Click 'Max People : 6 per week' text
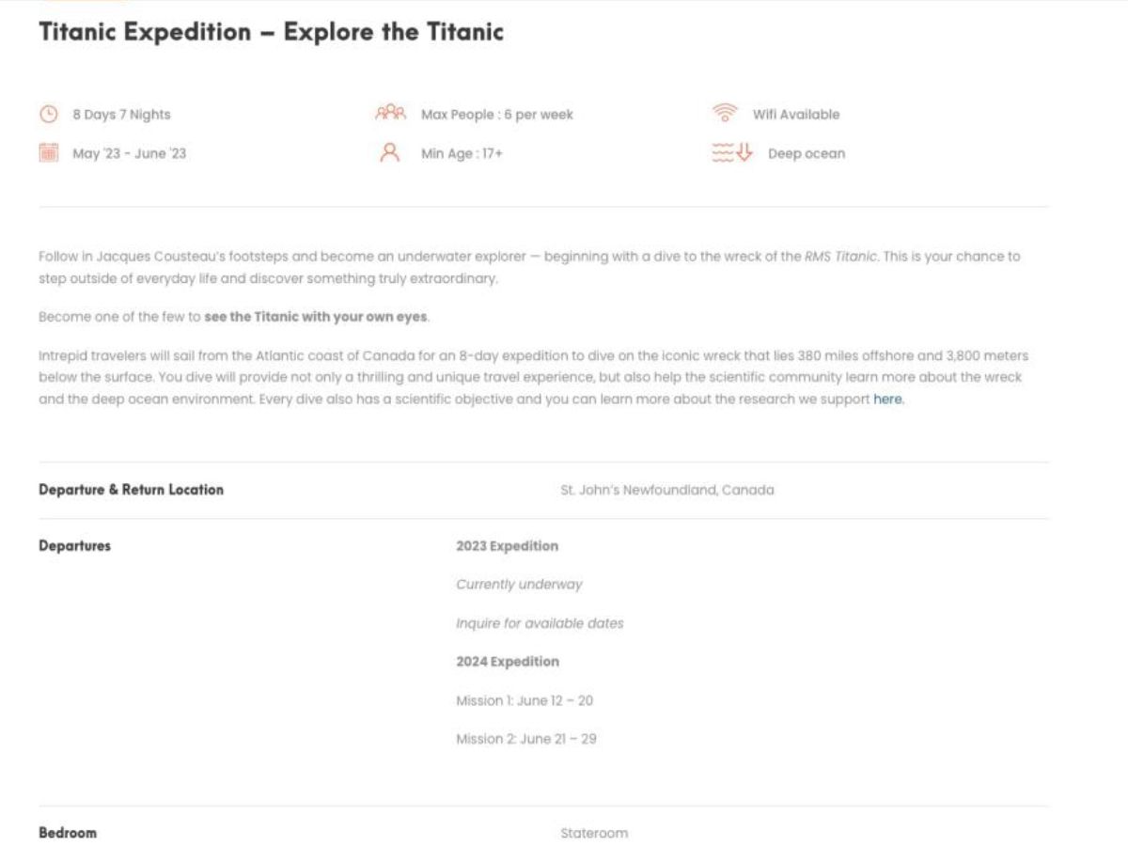 point(496,115)
